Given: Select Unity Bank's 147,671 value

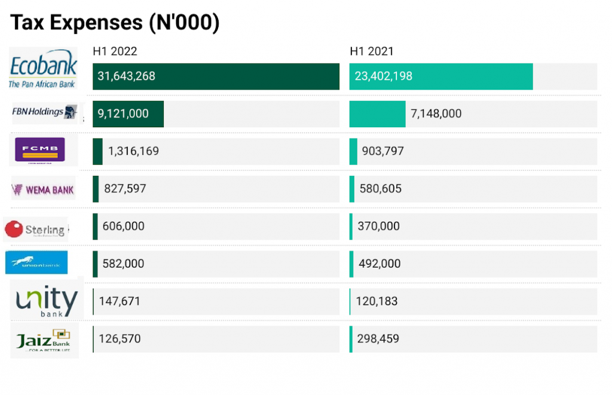Looking at the screenshot, I should pos(120,301).
